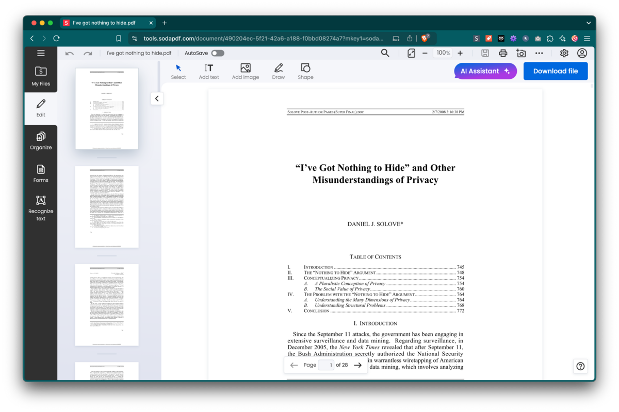This screenshot has height=412, width=619.
Task: Open the site settings icon left of the URL
Action: 135,38
